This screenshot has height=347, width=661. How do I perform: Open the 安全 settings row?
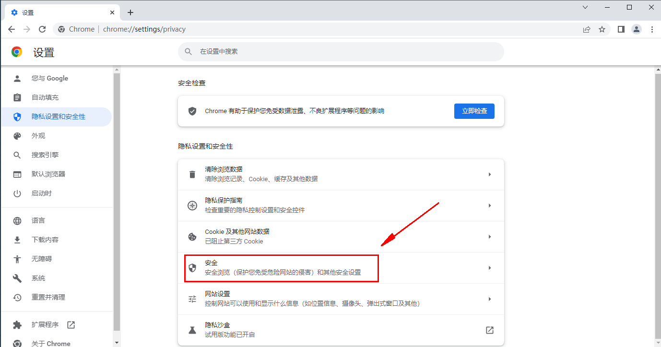pyautogui.click(x=341, y=268)
